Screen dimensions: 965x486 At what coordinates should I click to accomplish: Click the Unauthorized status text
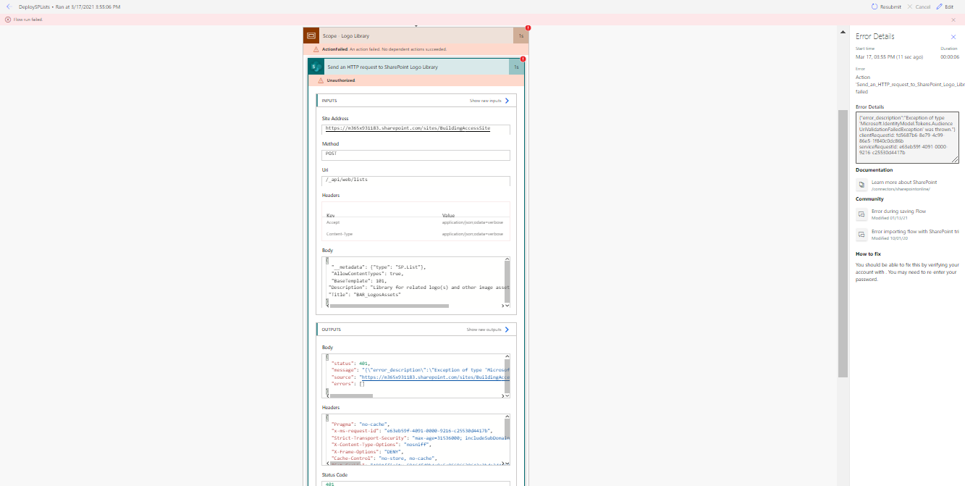pyautogui.click(x=341, y=80)
